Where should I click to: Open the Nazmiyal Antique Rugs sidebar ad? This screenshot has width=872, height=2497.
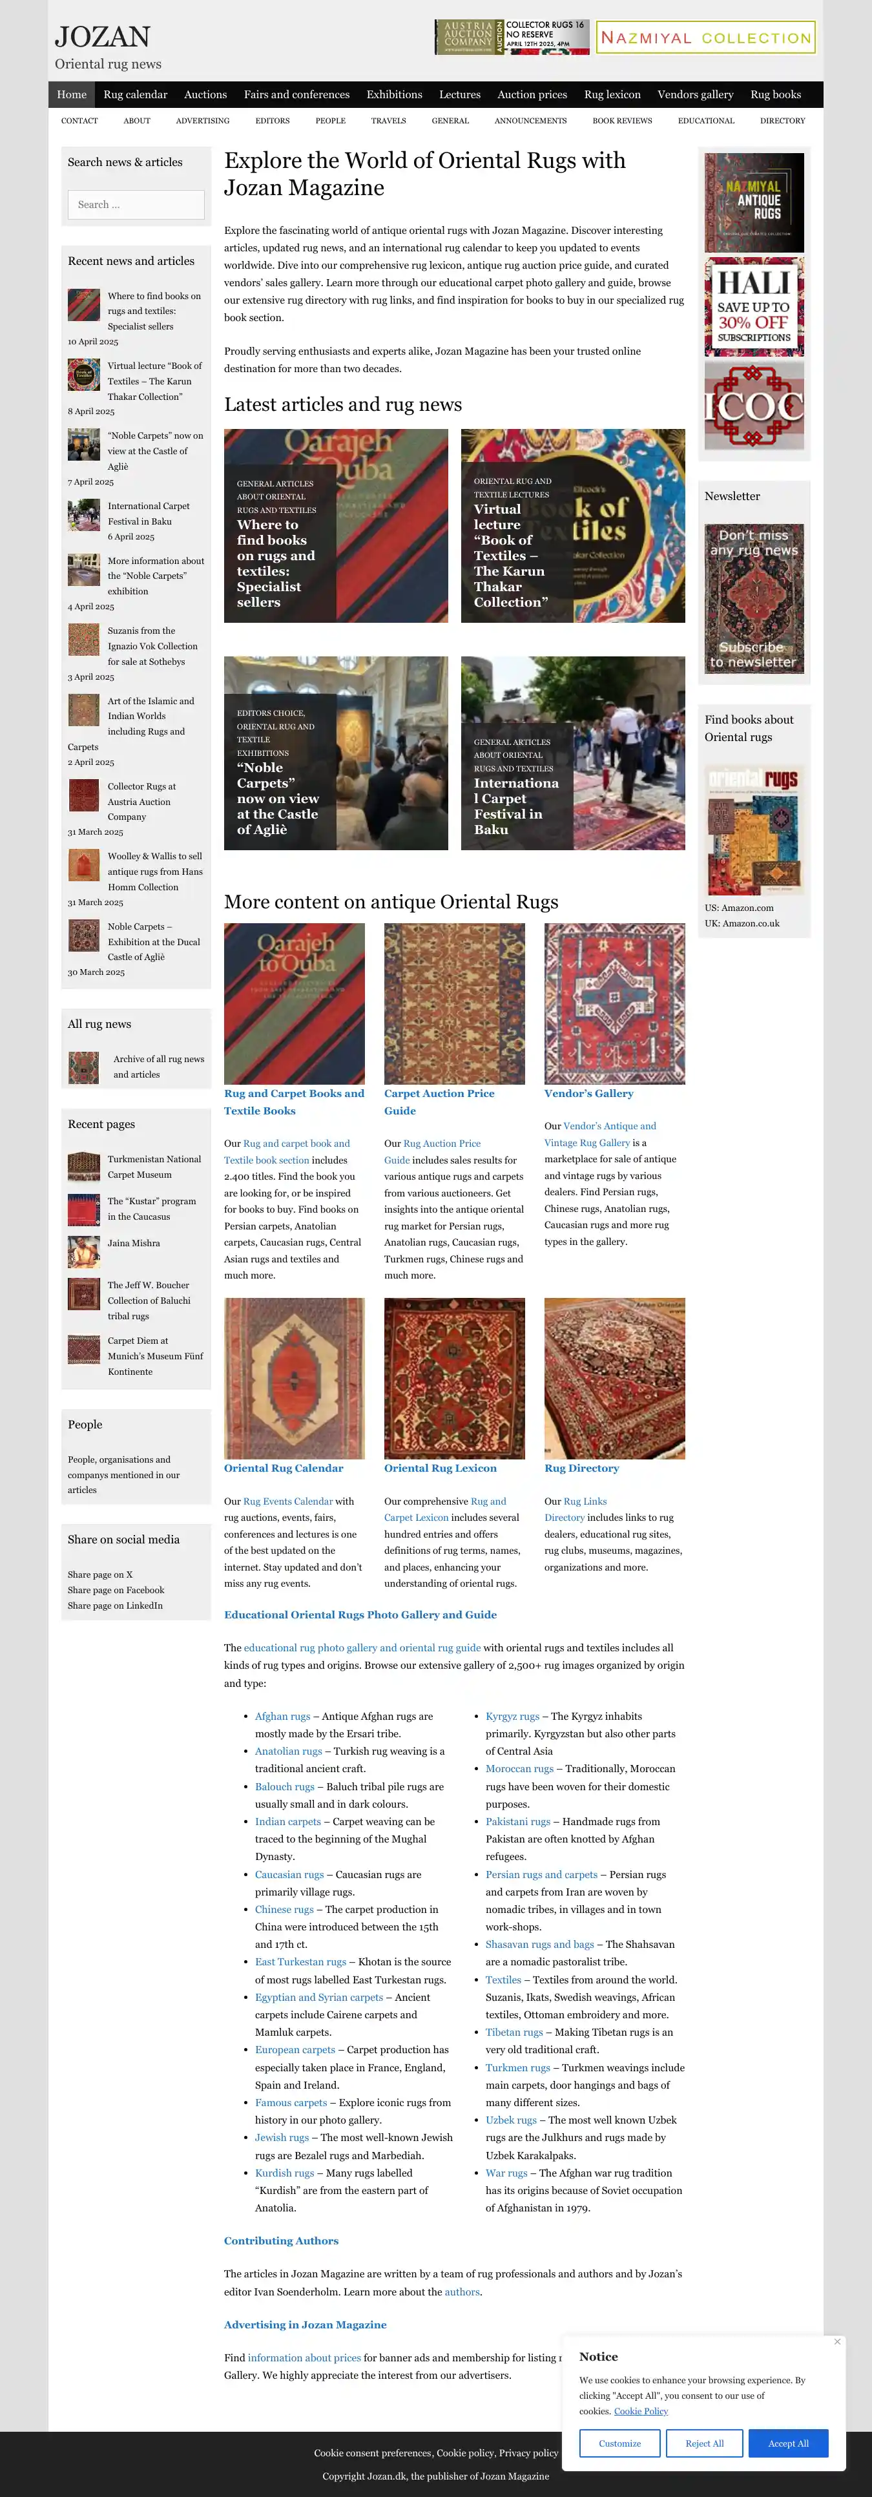coord(754,203)
